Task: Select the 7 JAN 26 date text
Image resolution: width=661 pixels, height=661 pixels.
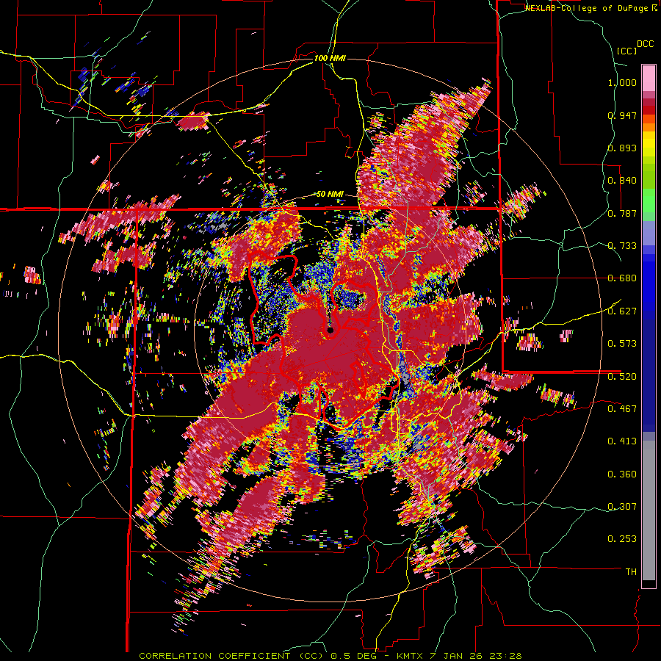Action: [458, 656]
